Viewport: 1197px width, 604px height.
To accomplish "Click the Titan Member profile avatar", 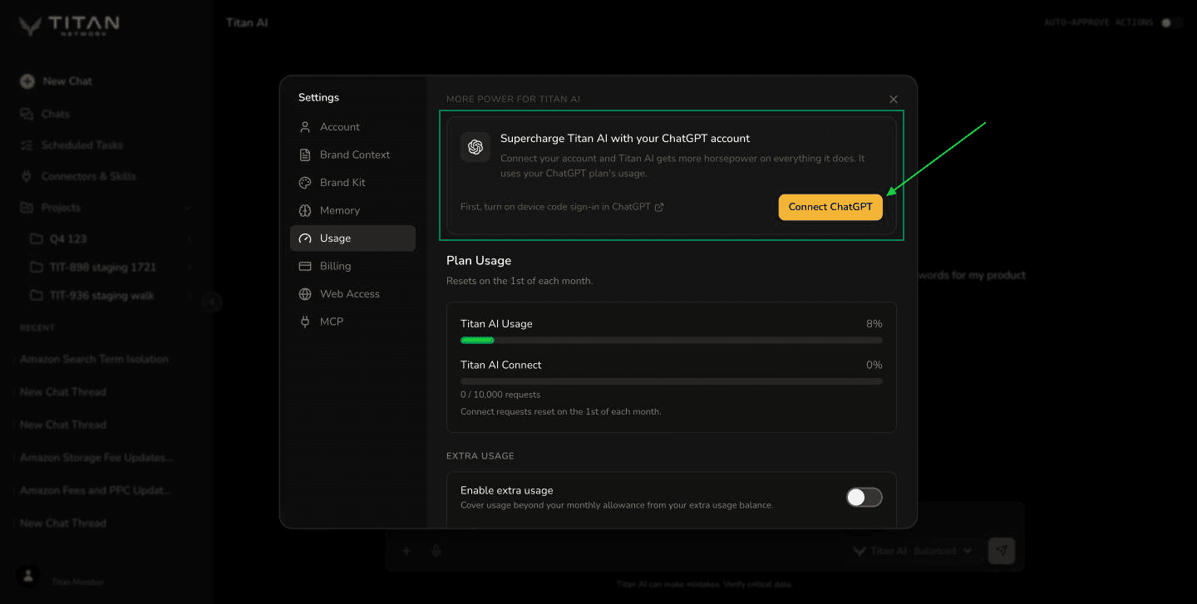I will 28,576.
